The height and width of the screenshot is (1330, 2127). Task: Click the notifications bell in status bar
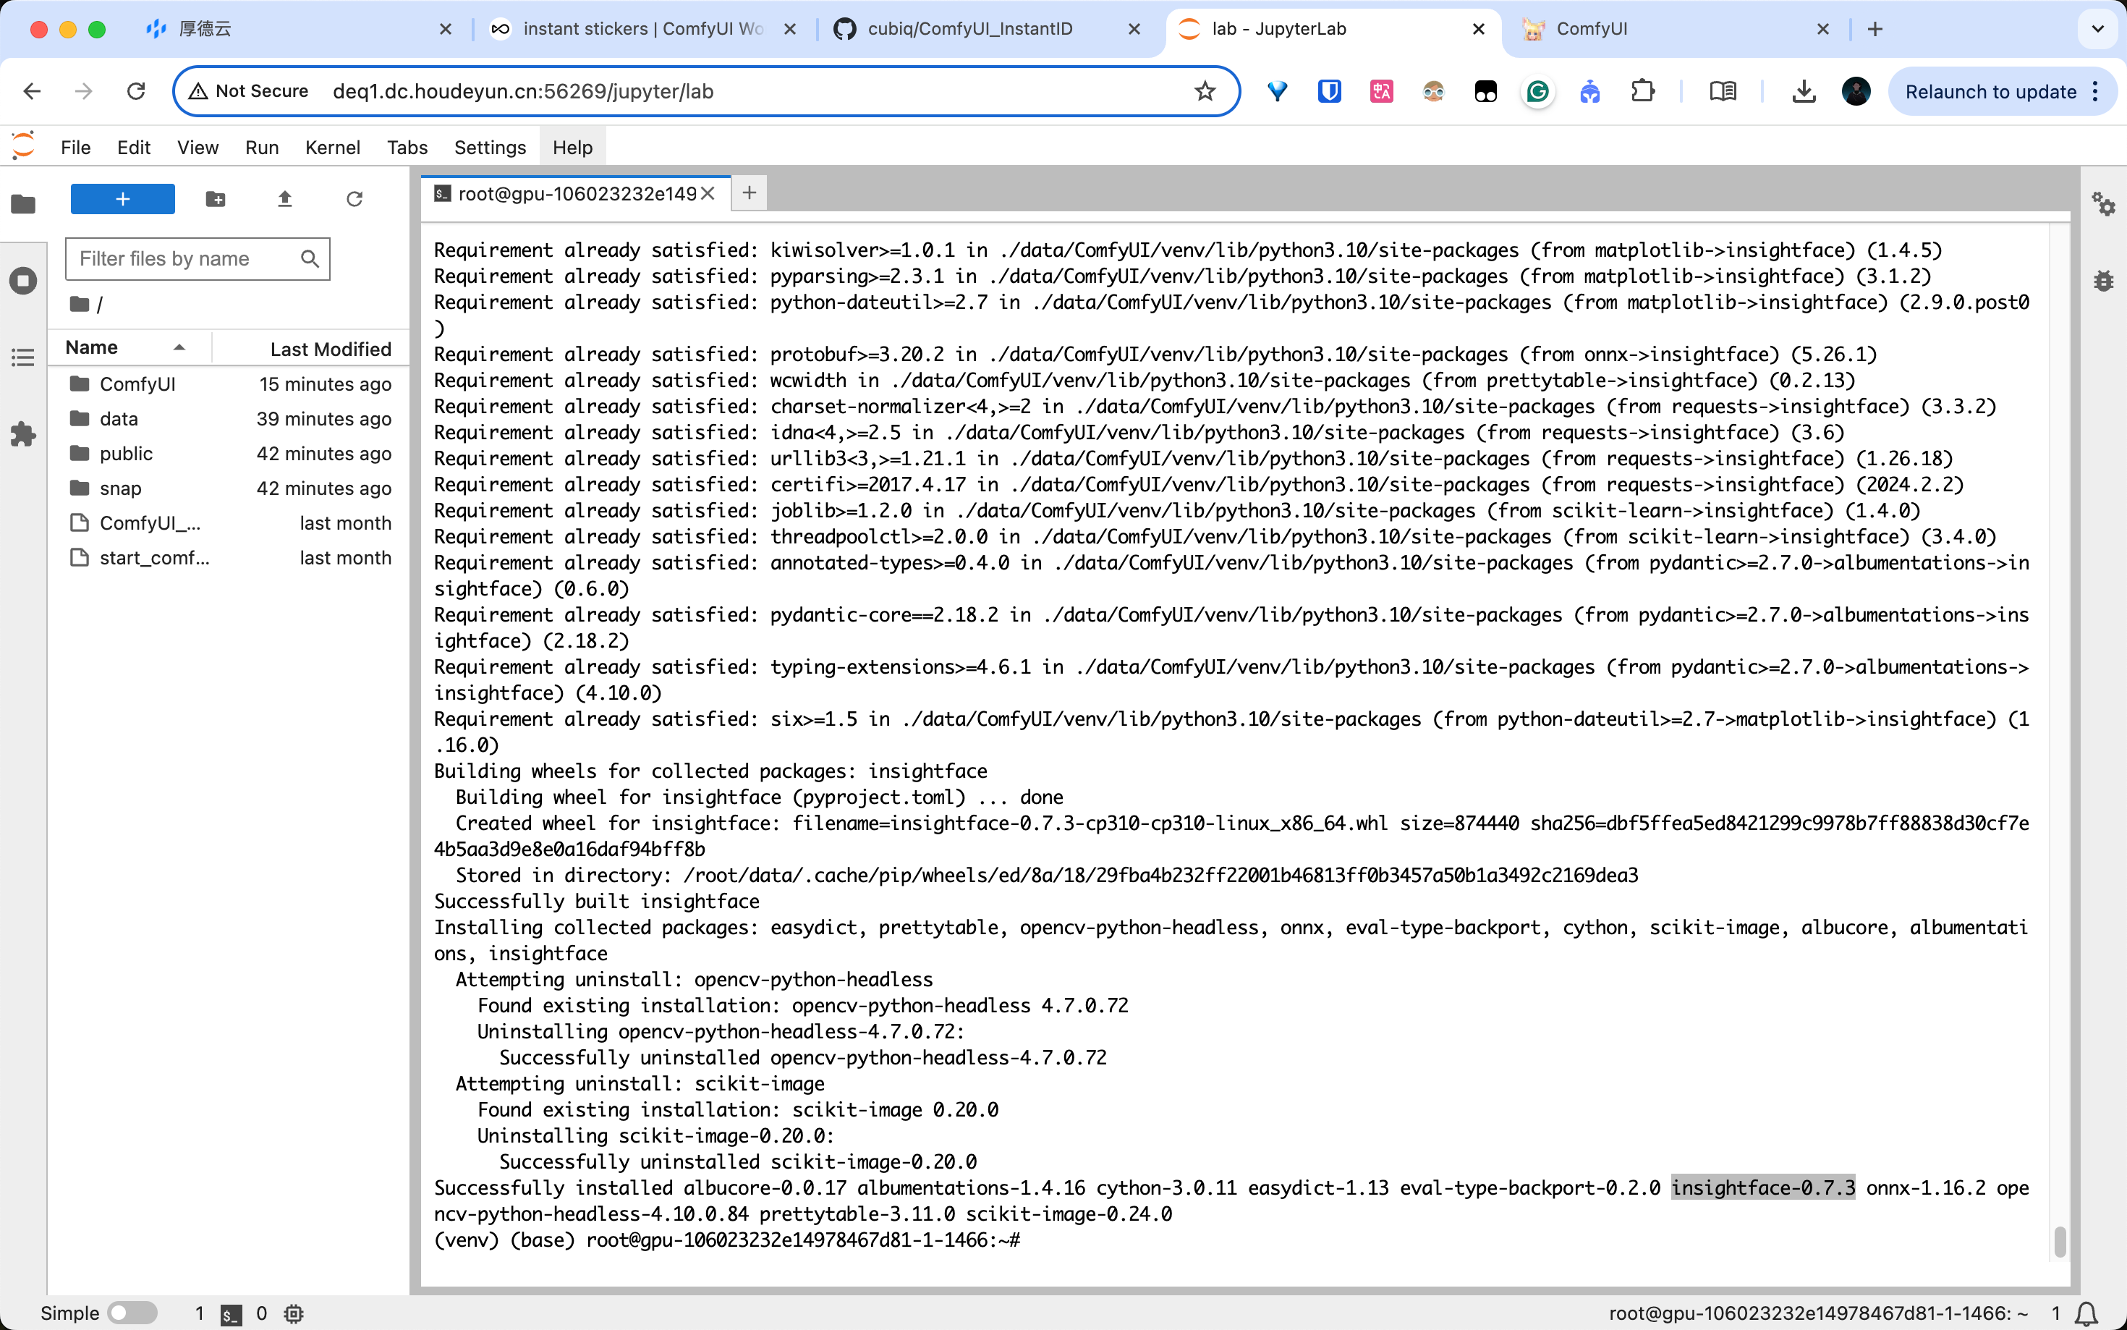point(2086,1313)
